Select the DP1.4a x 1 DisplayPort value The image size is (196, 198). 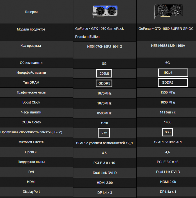tap(168, 192)
